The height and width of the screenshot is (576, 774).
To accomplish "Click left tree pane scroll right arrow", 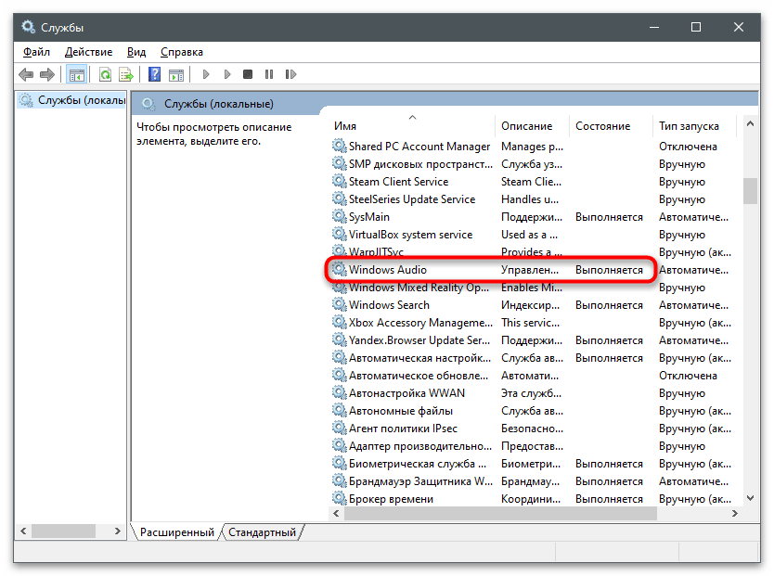I will (118, 531).
